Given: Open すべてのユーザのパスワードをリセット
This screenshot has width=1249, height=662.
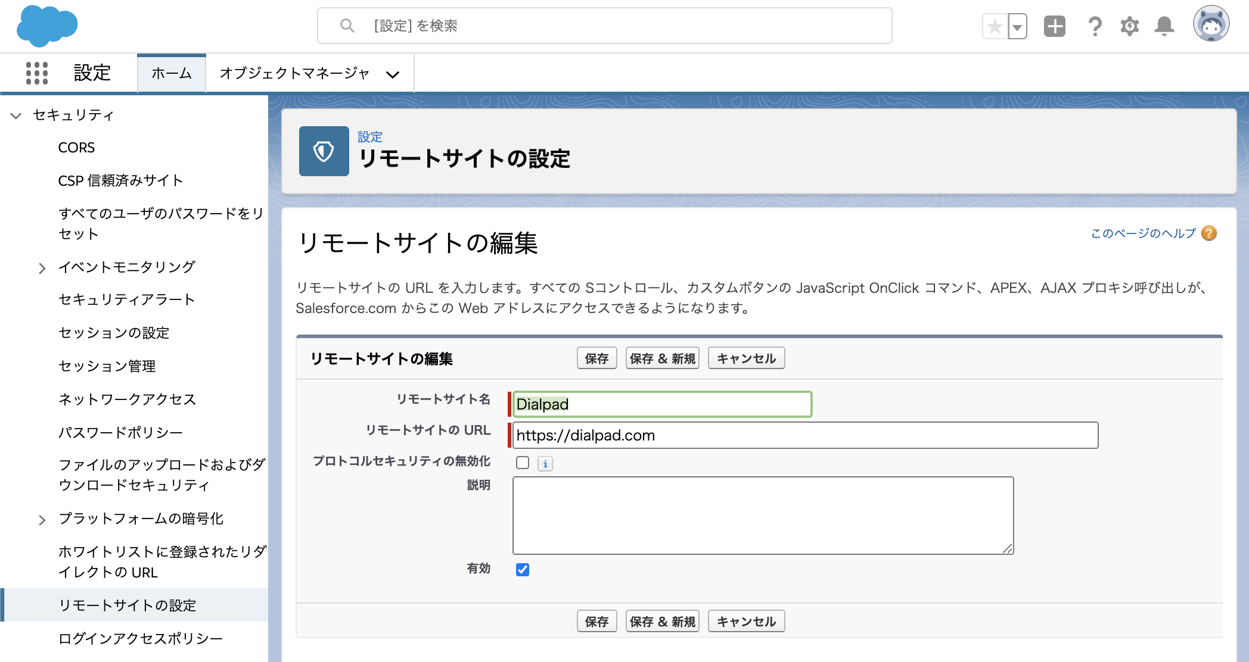Looking at the screenshot, I should click(x=161, y=223).
